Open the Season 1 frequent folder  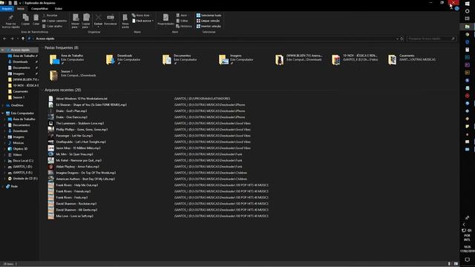73,75
